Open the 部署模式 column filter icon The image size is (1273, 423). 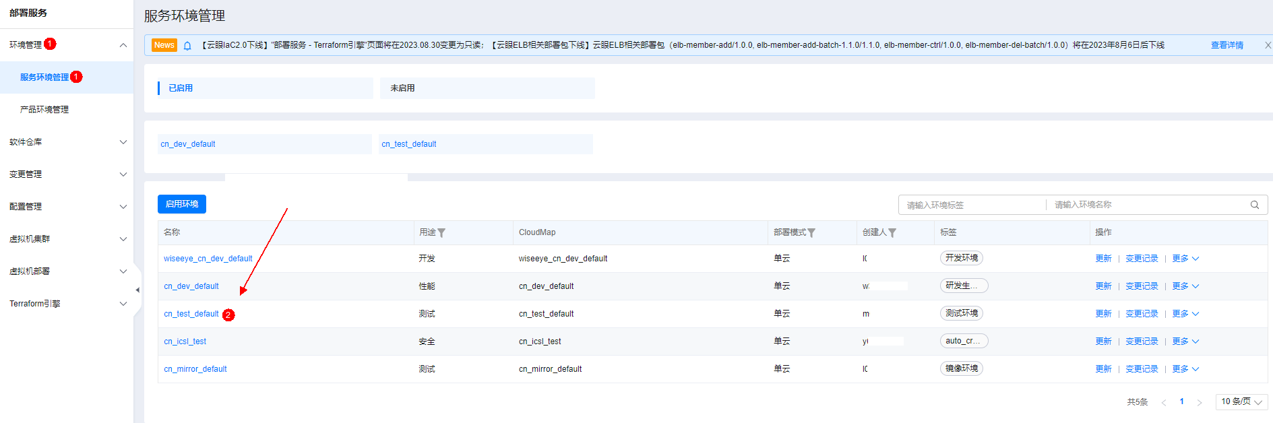[x=811, y=233]
